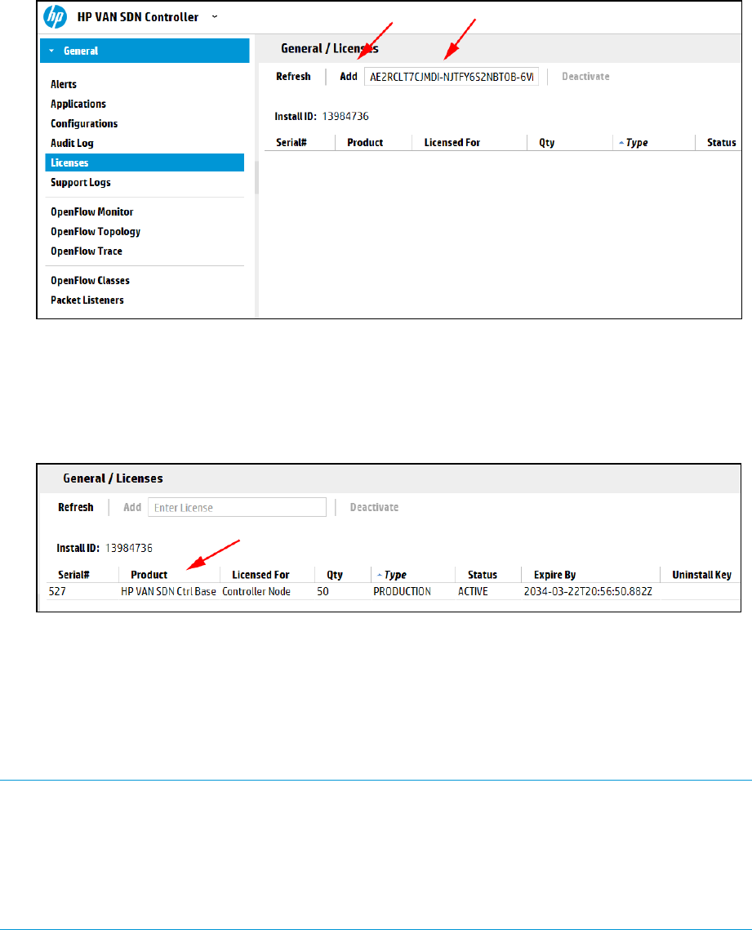Open Audit Log in the sidebar
Screen dimensions: 752x930
point(72,143)
